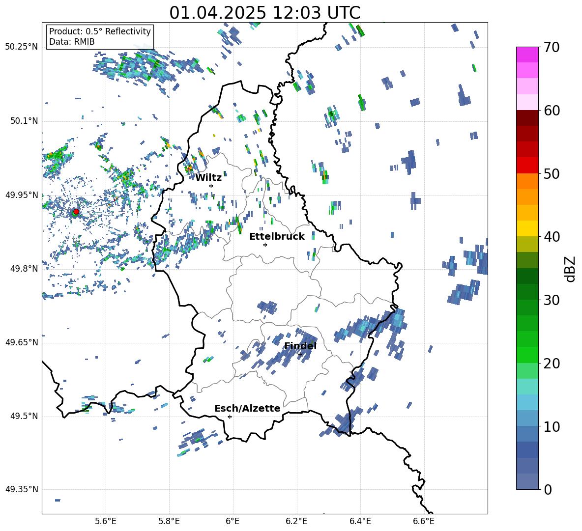Click the Ettelbruck city label
The height and width of the screenshot is (531, 582).
click(x=277, y=237)
